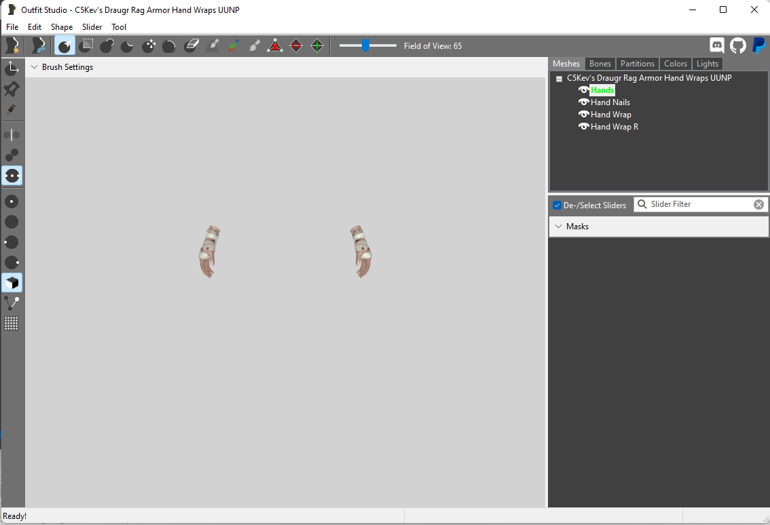Open the Discord link icon
770x525 pixels.
pyautogui.click(x=717, y=45)
